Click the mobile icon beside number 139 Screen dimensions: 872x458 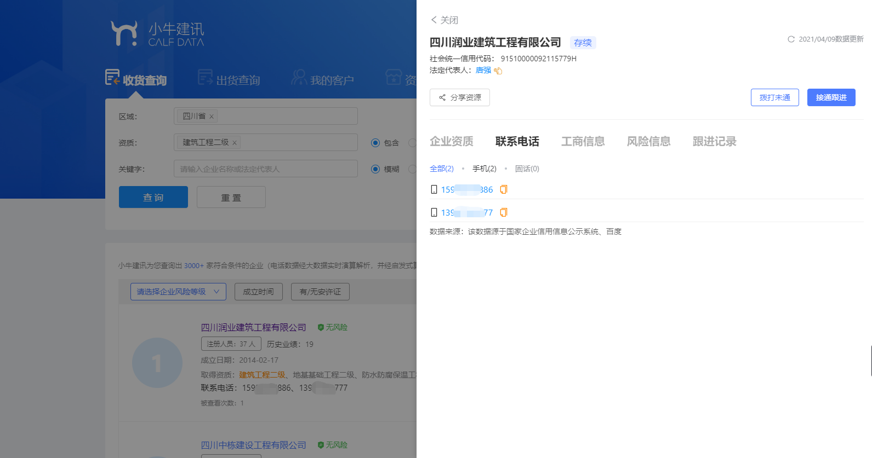click(434, 212)
